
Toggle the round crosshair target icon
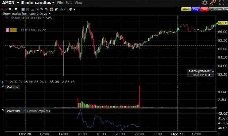[x=52, y=9]
